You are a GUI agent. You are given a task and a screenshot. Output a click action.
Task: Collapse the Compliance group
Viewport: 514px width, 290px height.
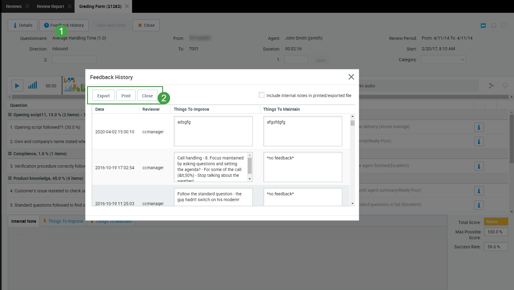tap(10, 154)
